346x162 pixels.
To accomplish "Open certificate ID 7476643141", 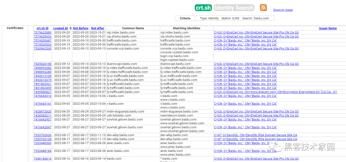I will 43,104.
